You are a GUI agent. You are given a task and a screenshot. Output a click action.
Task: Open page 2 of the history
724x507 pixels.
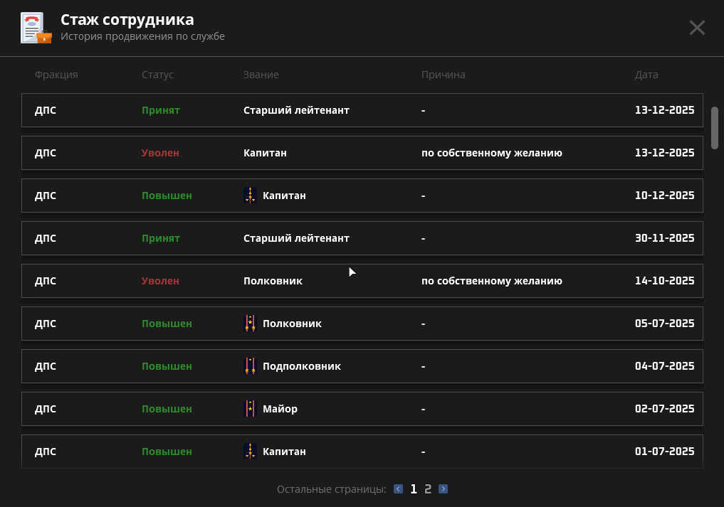(x=428, y=489)
